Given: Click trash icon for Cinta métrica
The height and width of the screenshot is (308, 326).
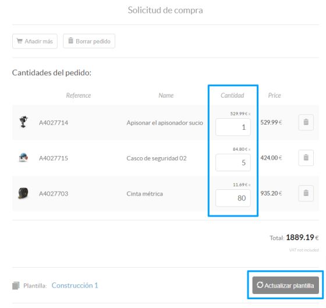Looking at the screenshot, I should tap(306, 193).
